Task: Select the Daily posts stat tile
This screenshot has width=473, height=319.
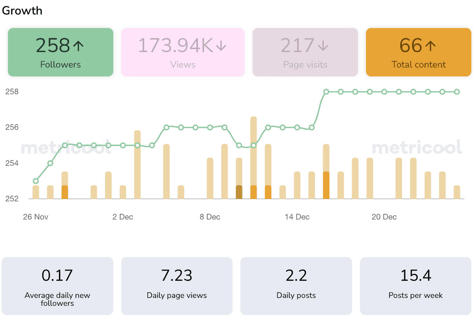Action: (x=296, y=286)
